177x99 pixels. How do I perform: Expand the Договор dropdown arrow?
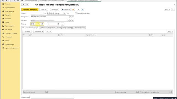tap(68, 20)
